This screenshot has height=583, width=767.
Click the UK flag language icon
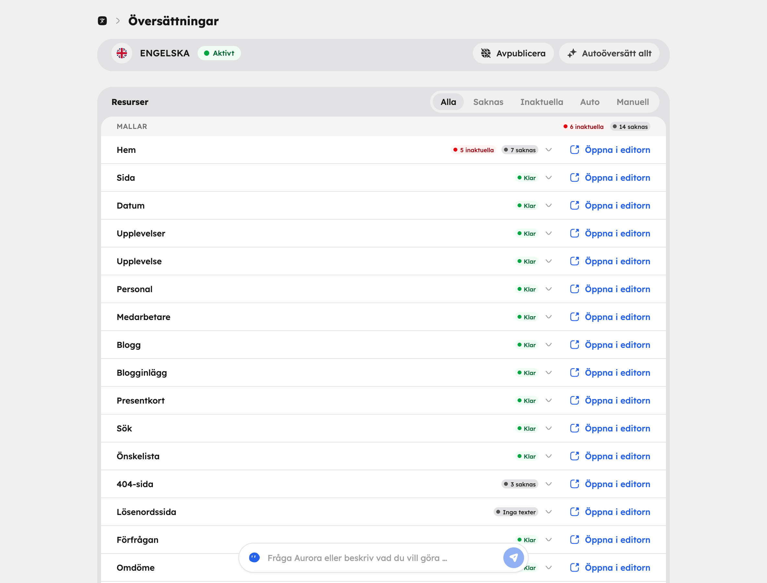click(x=122, y=53)
